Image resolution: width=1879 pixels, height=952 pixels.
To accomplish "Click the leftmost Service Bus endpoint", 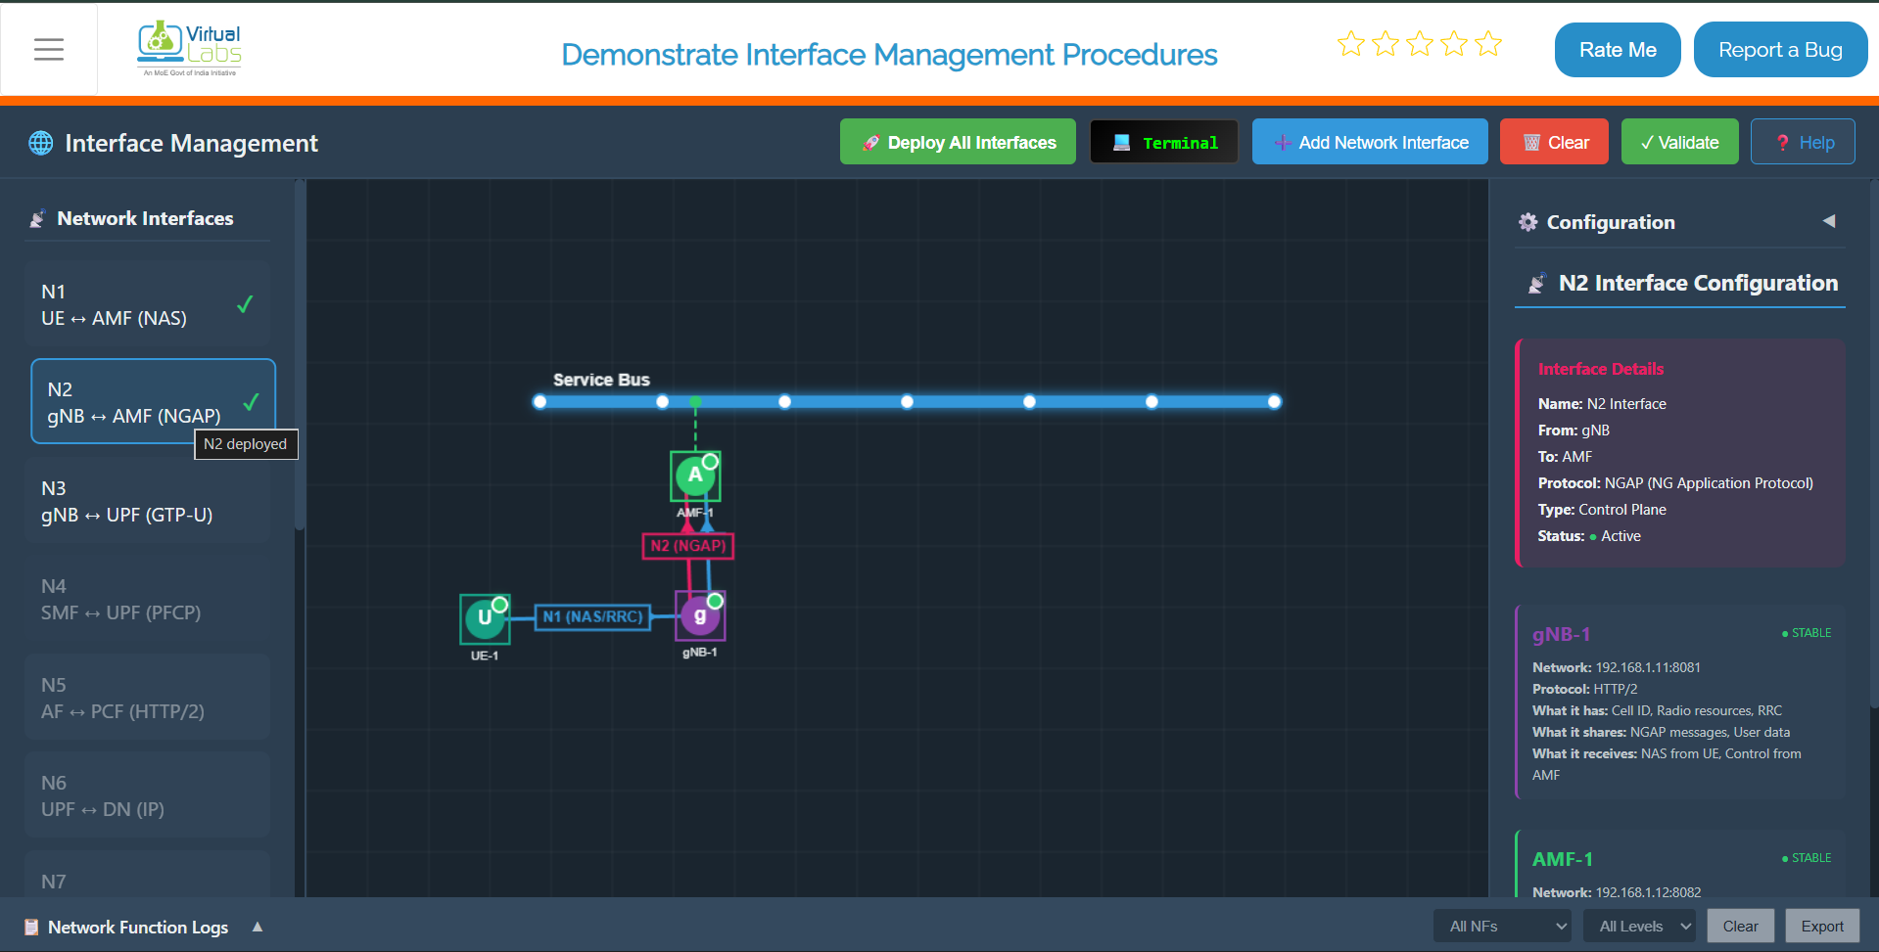I will click(x=540, y=402).
